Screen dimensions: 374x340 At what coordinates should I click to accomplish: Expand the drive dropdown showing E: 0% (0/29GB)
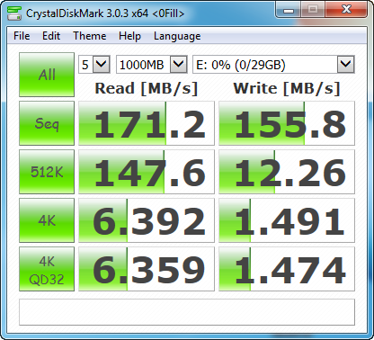273,64
